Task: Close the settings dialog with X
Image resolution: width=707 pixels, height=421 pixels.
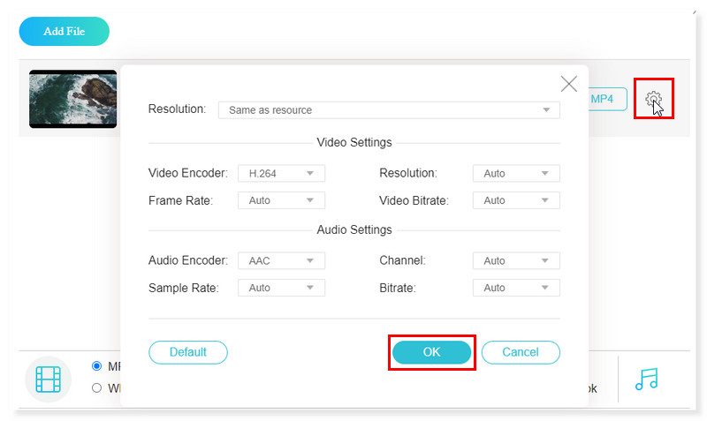Action: click(x=569, y=84)
